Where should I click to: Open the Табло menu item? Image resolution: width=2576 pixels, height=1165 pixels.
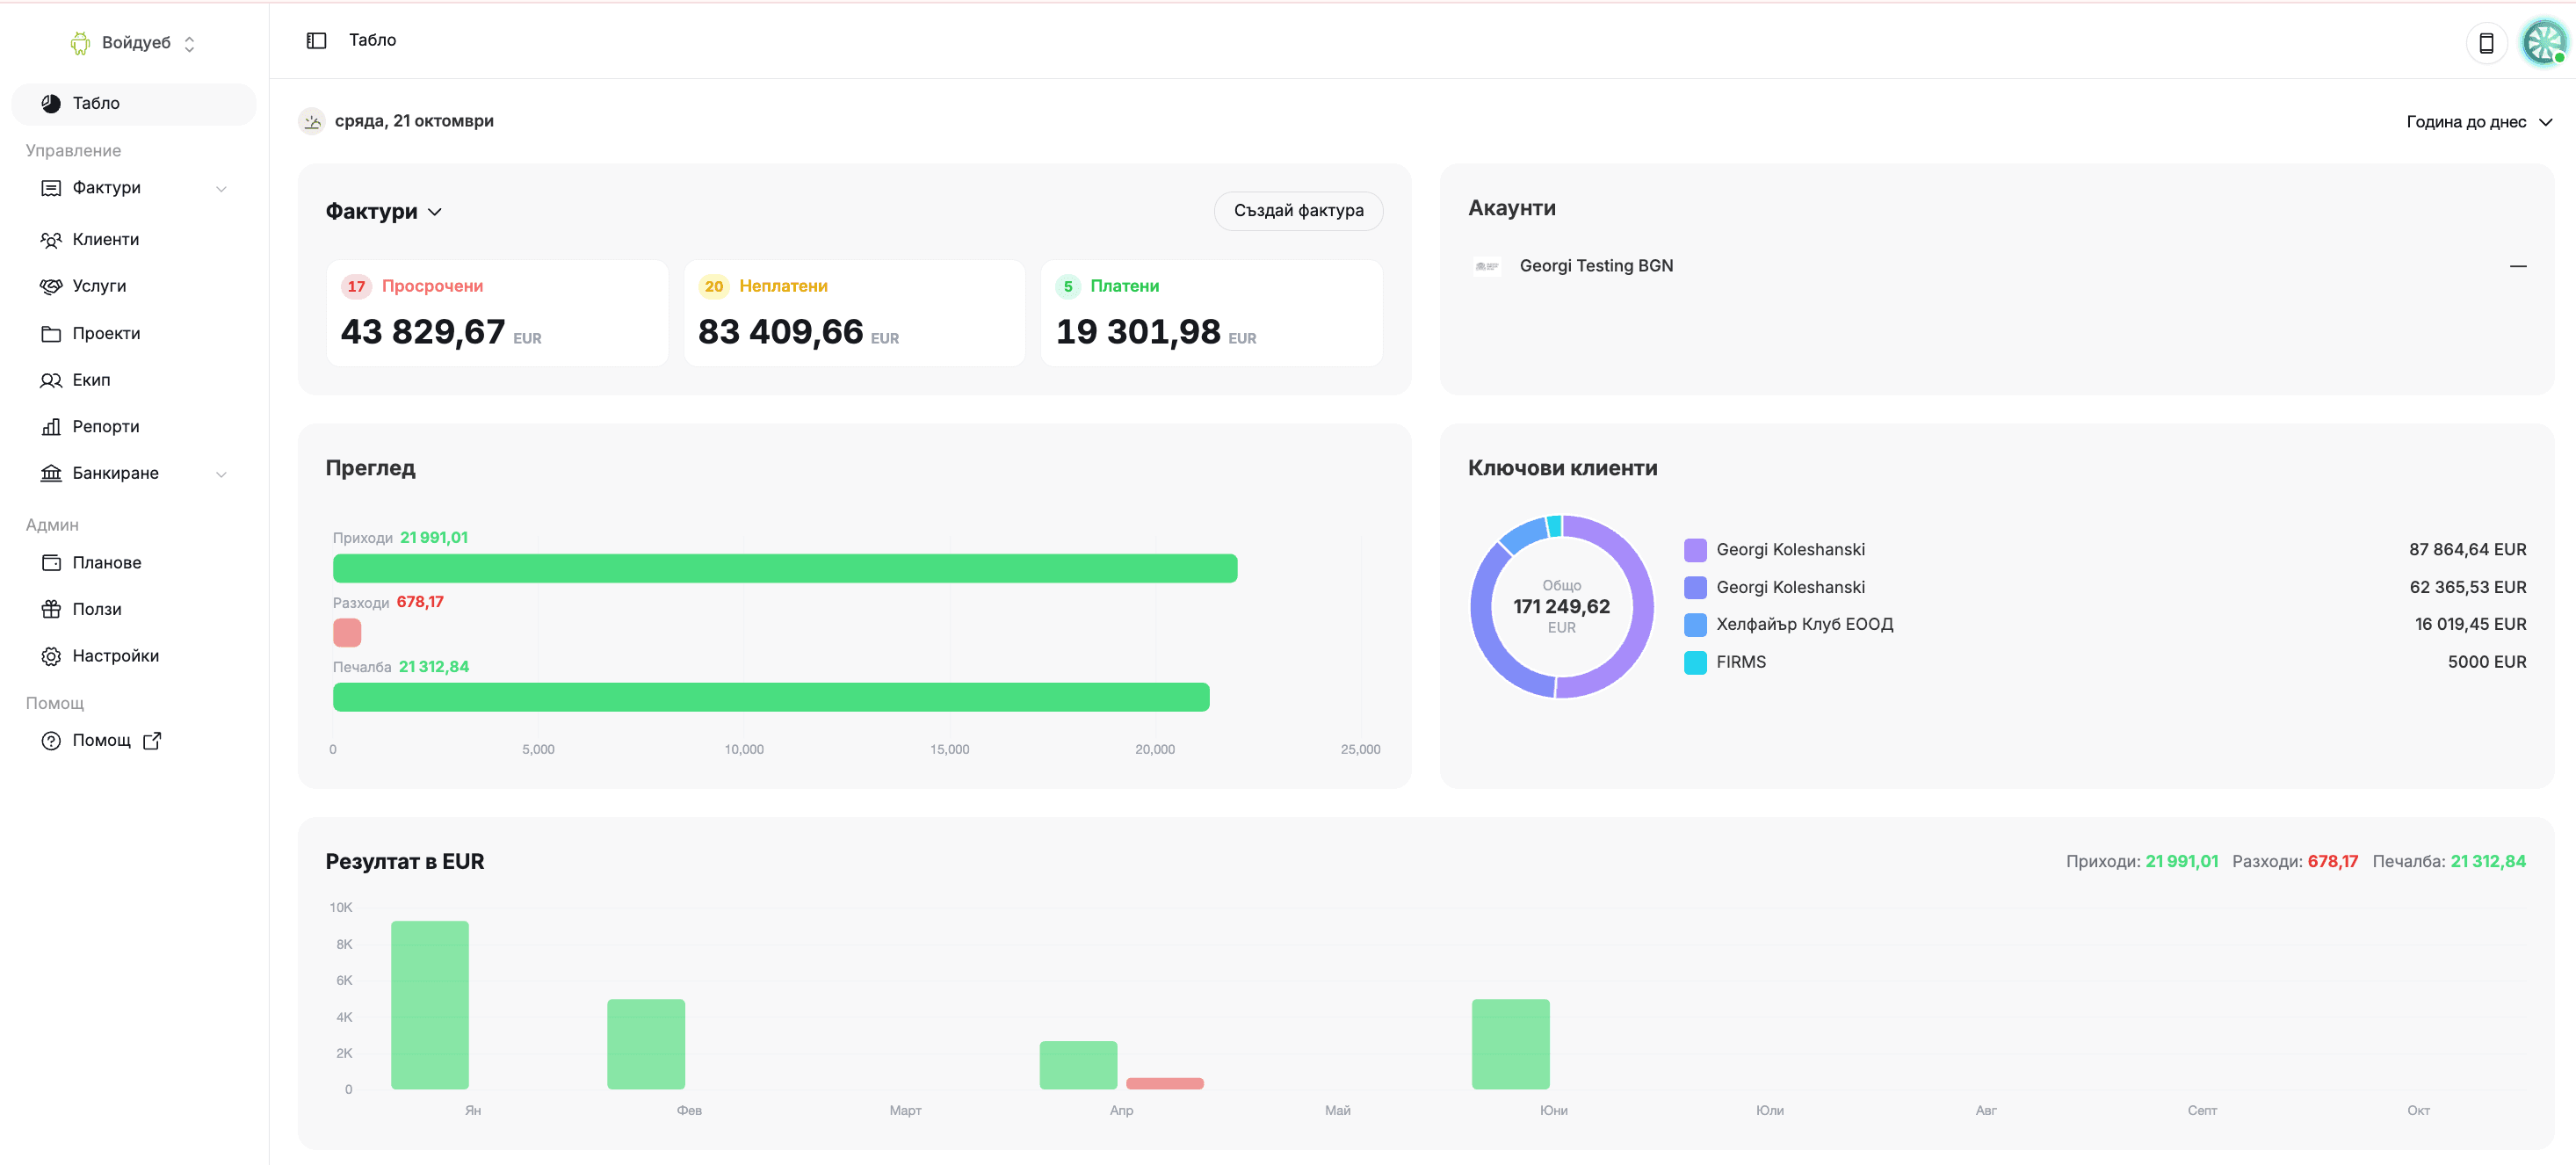coord(134,104)
